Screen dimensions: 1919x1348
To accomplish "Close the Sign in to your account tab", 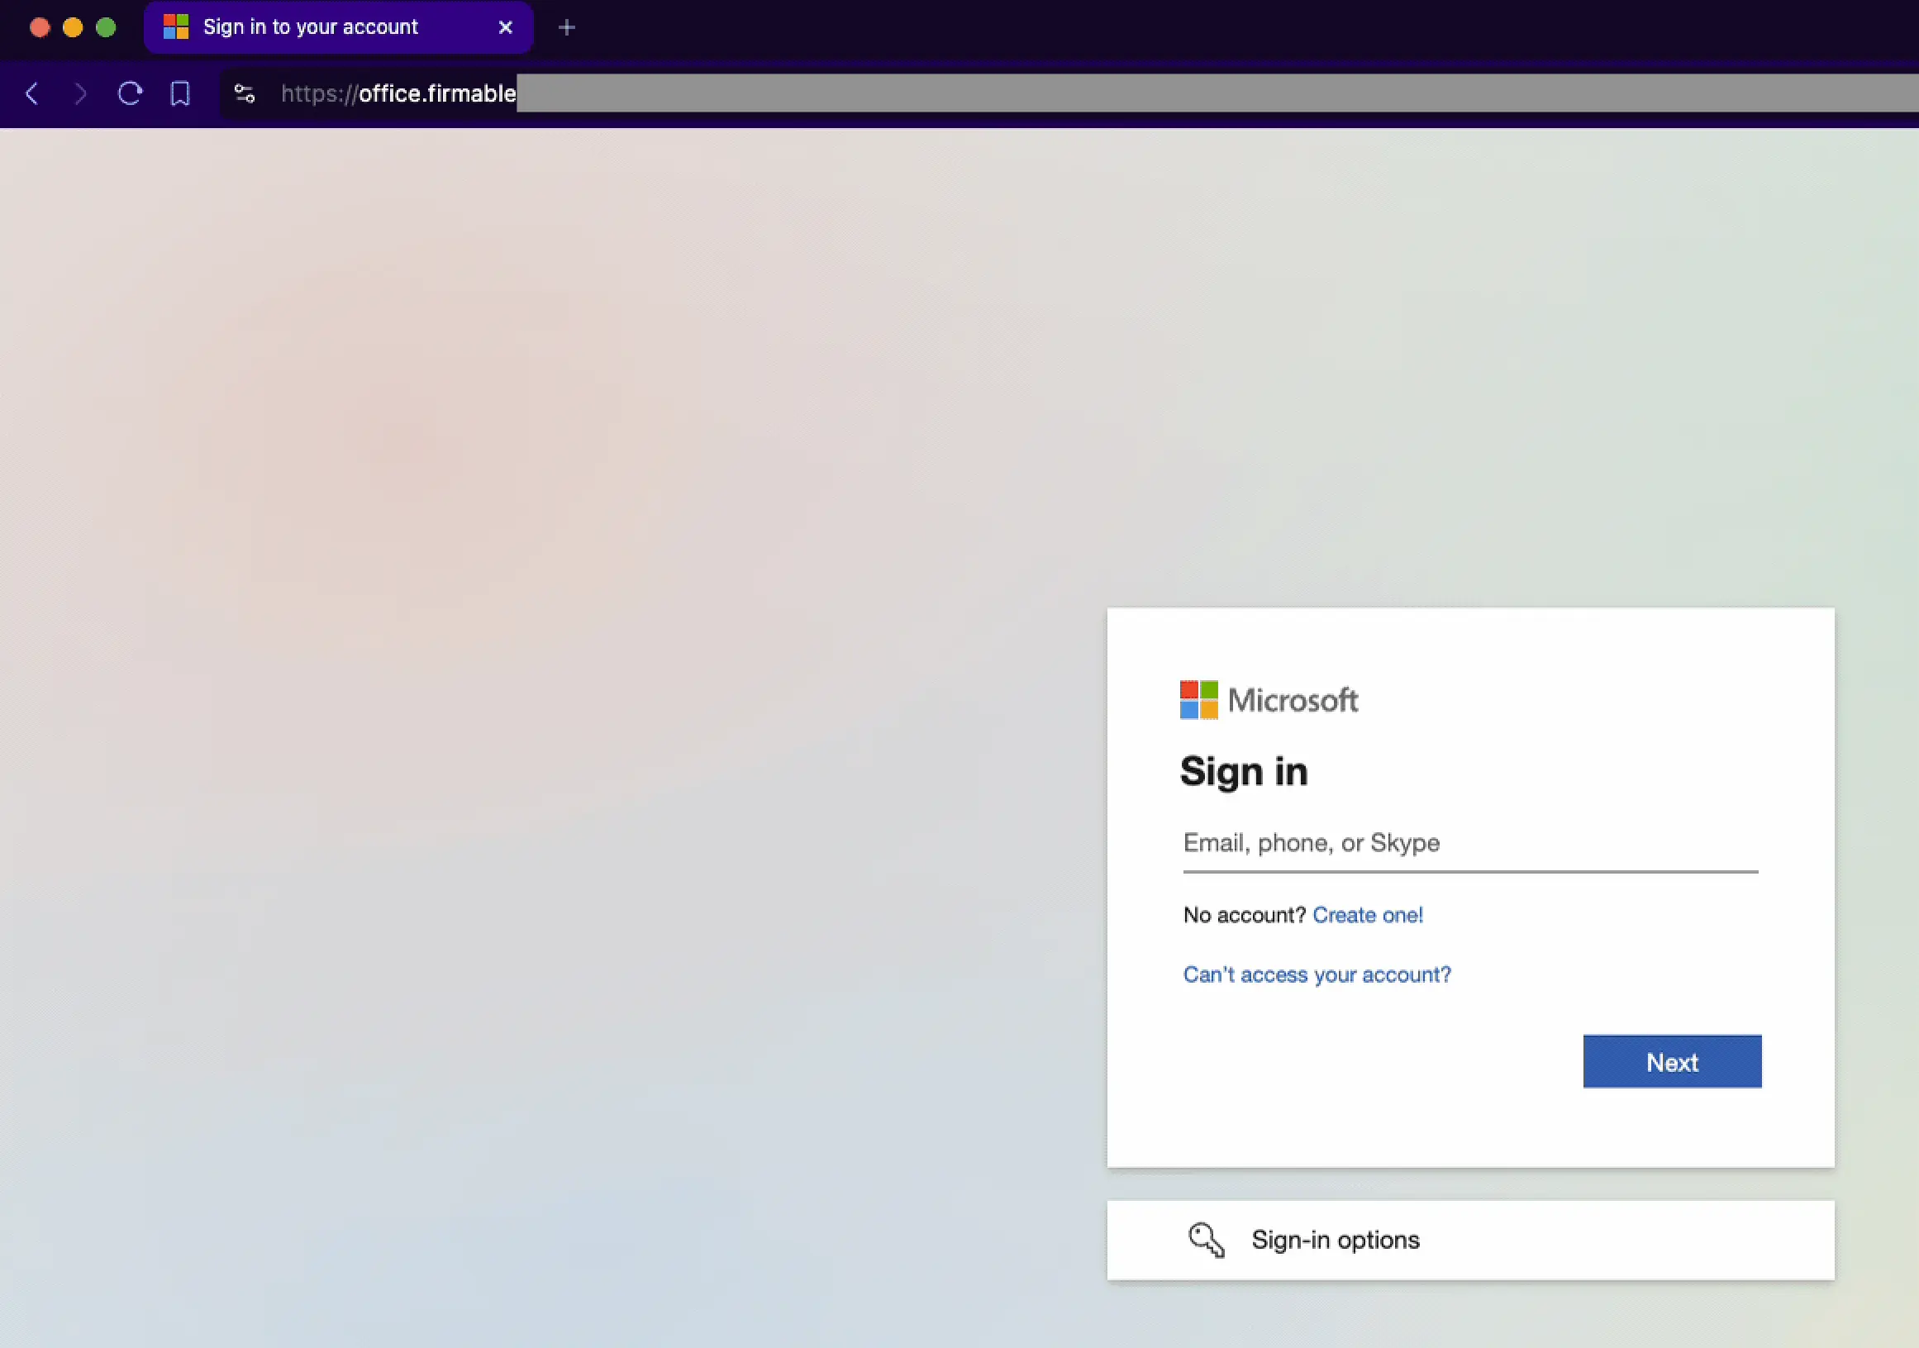I will (505, 27).
